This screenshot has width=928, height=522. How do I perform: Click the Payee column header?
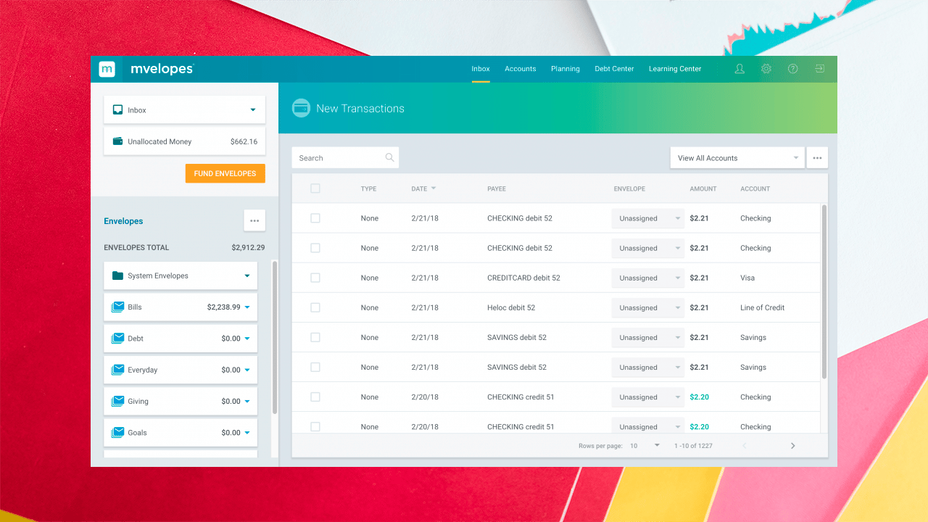point(497,188)
